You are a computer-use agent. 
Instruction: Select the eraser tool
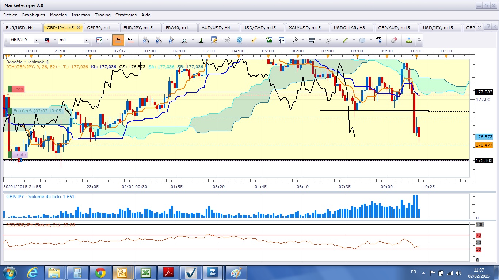click(x=393, y=40)
